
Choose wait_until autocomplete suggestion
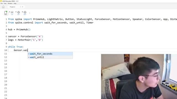(50, 57)
